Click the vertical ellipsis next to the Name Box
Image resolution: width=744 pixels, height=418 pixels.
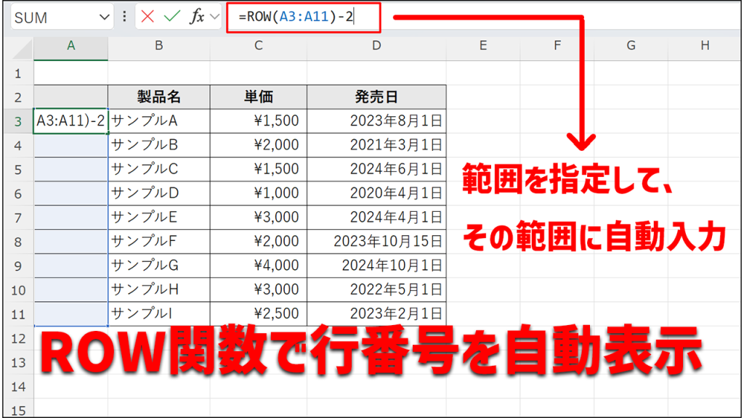point(124,15)
